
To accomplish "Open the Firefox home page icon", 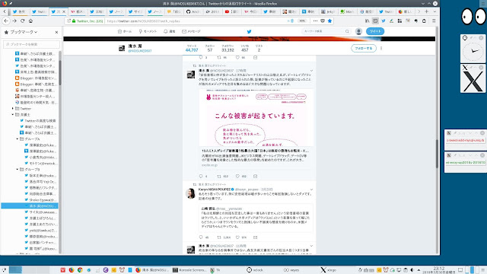I will (30, 21).
